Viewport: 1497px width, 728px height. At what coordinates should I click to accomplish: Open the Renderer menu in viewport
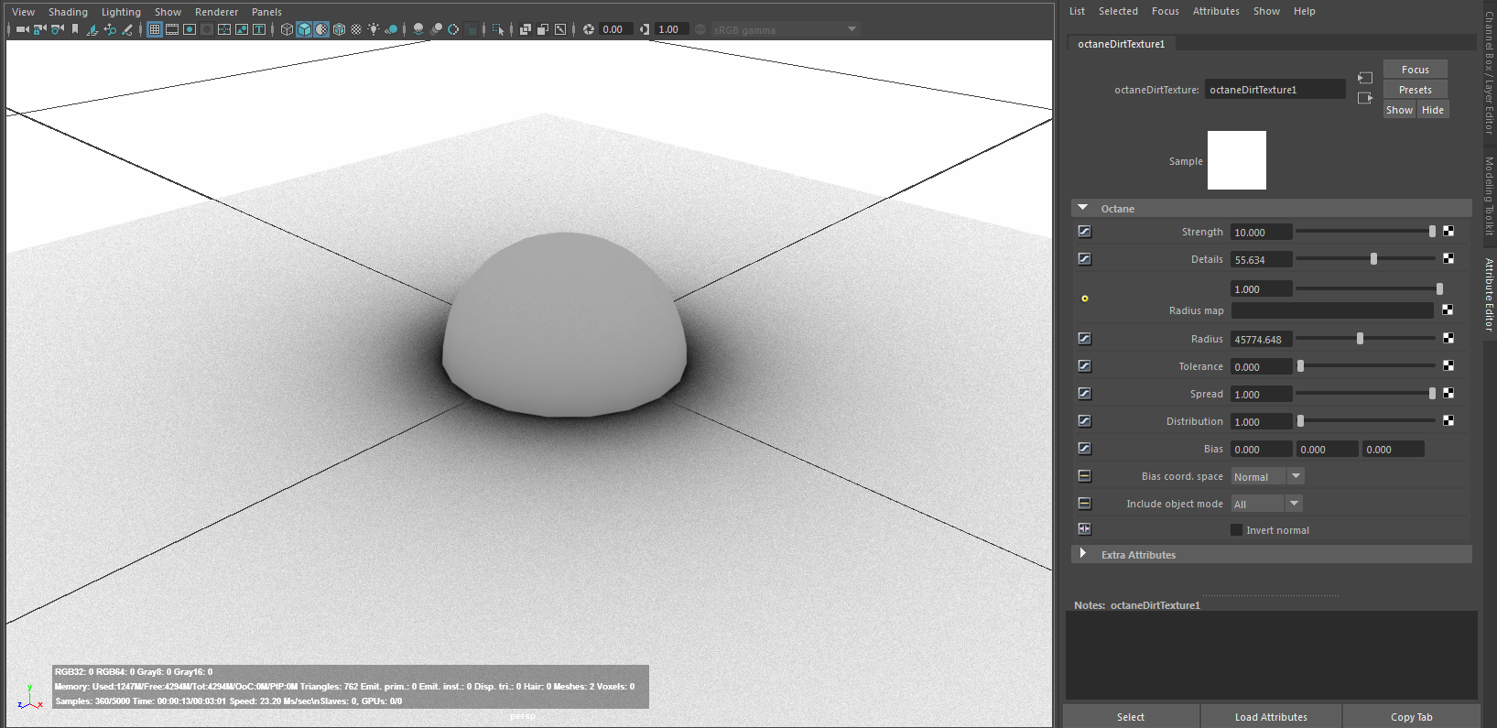(x=216, y=12)
